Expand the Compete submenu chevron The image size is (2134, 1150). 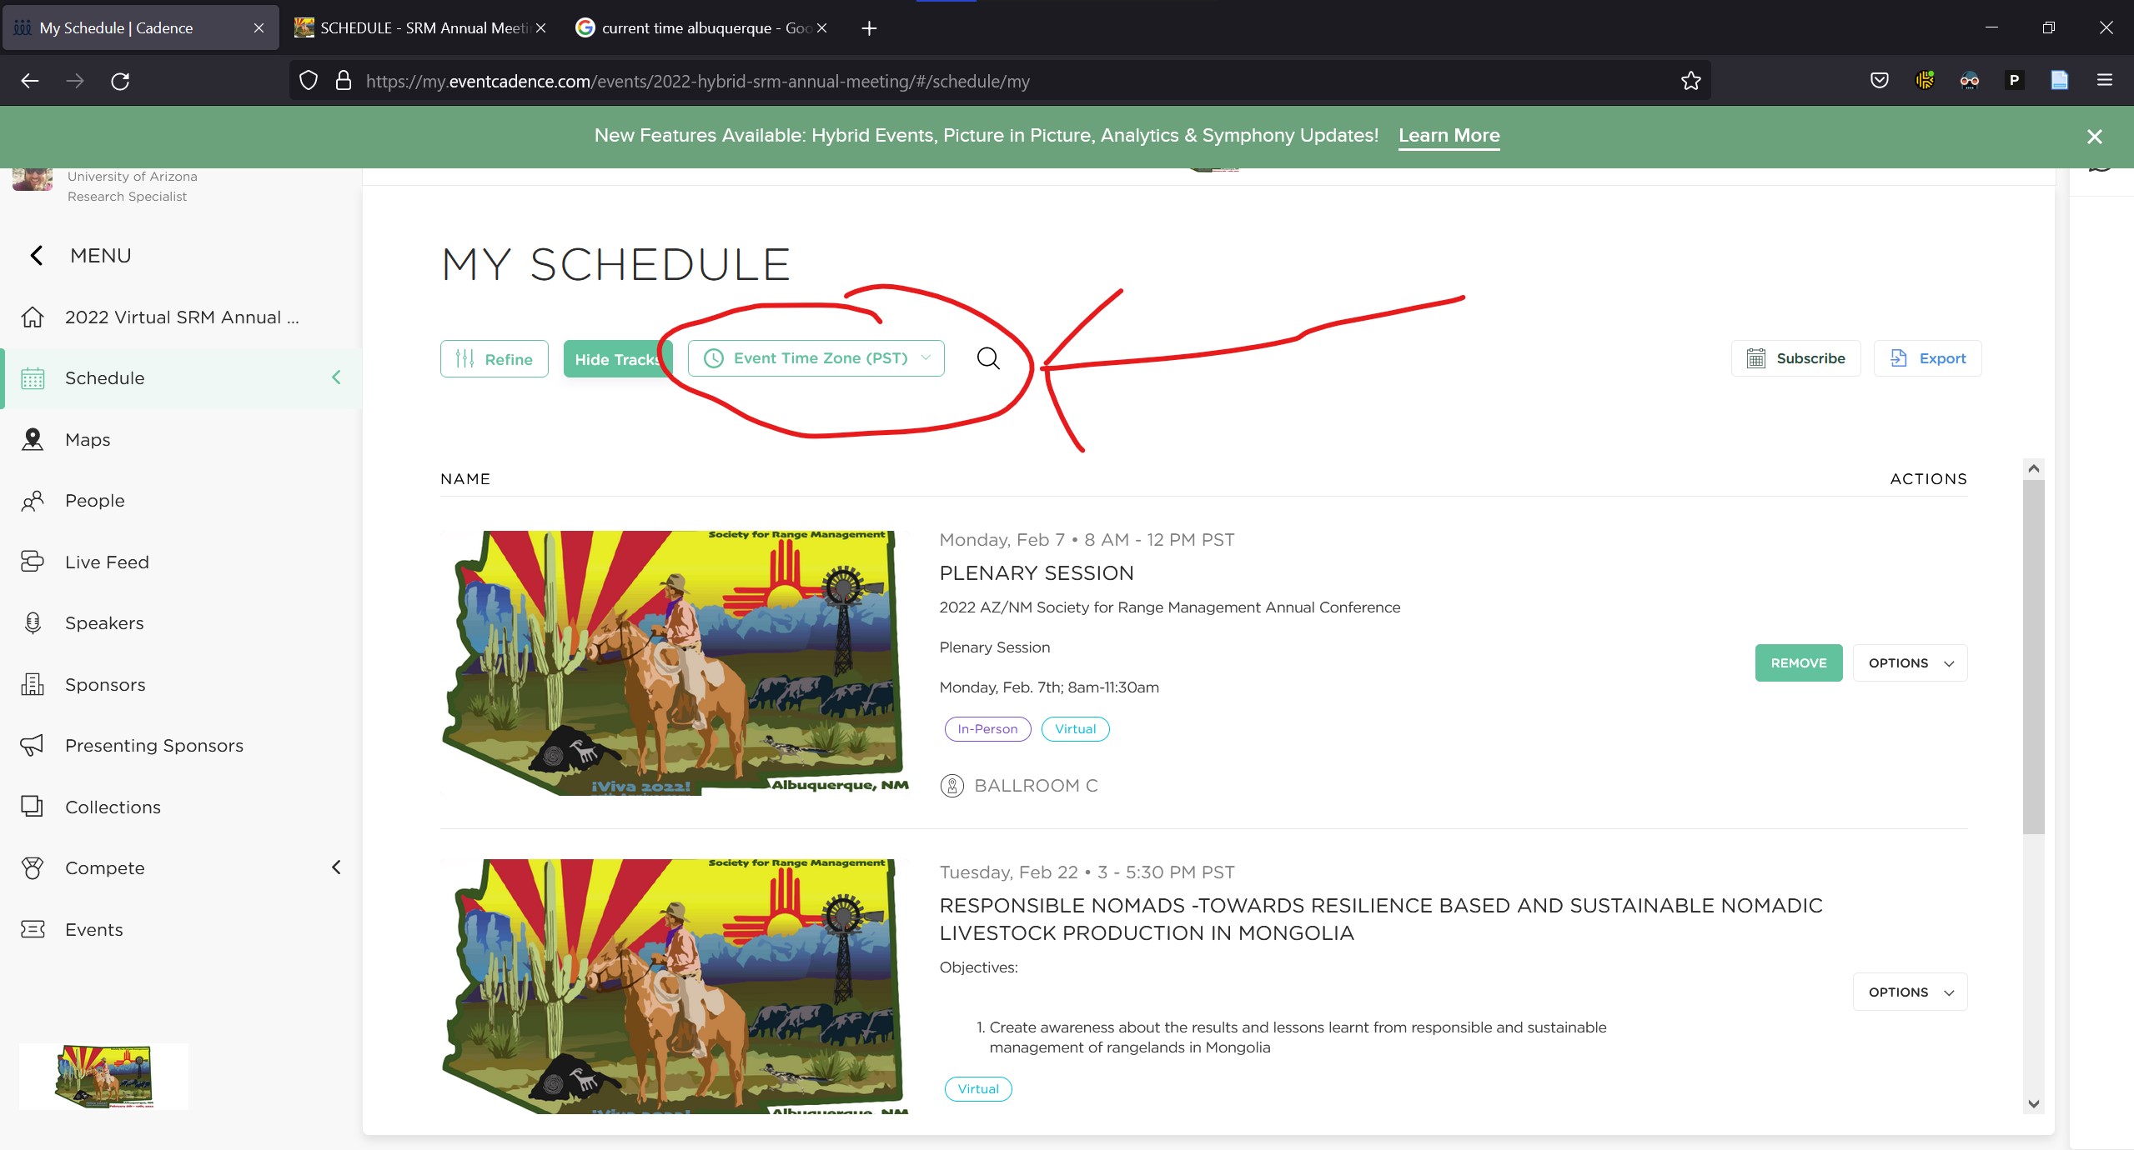point(336,867)
